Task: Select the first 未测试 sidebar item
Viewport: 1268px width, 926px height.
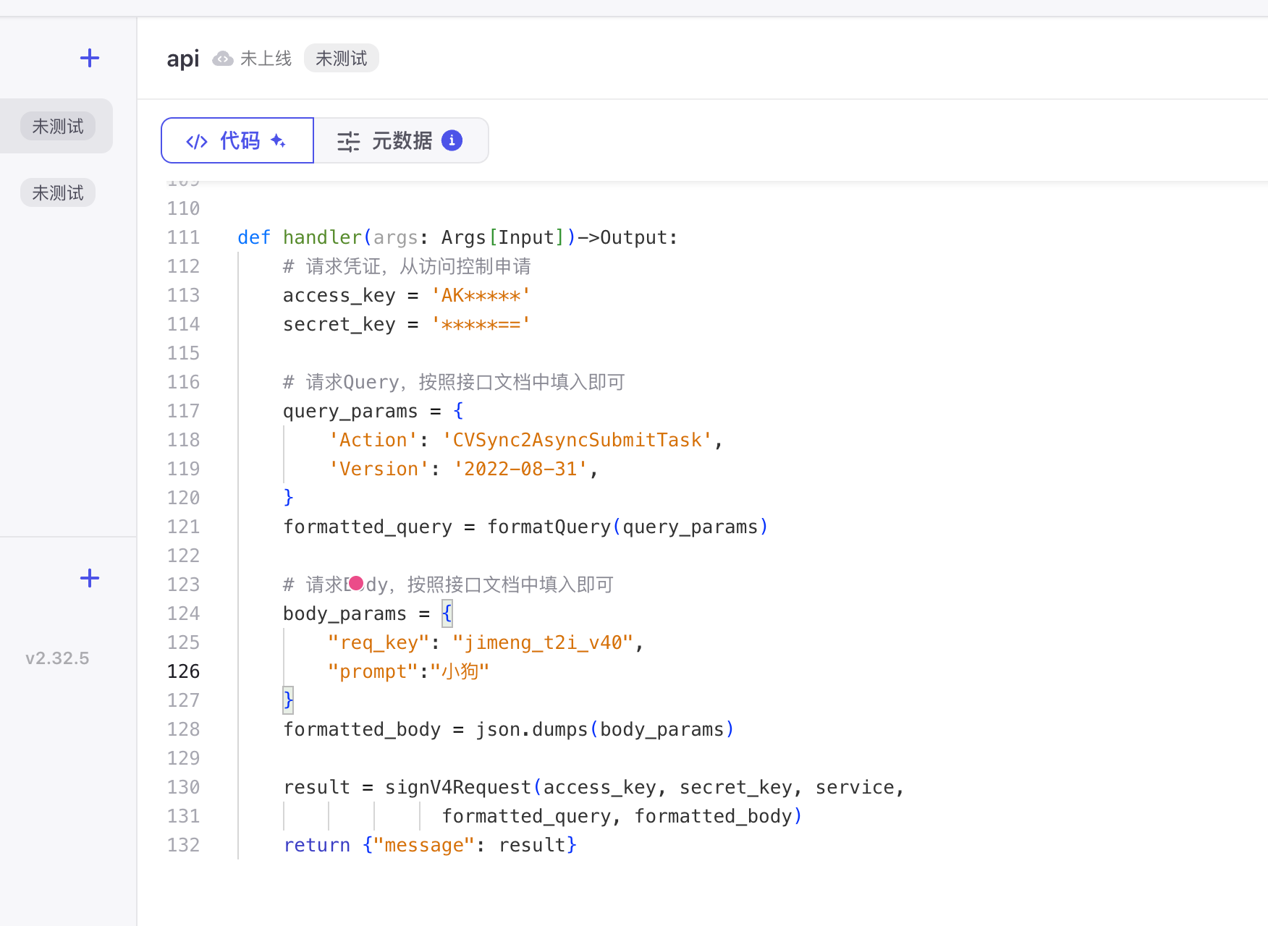Action: (58, 127)
